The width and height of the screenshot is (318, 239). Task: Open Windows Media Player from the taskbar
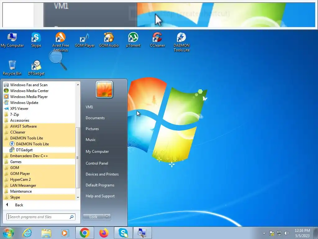(x=65, y=233)
